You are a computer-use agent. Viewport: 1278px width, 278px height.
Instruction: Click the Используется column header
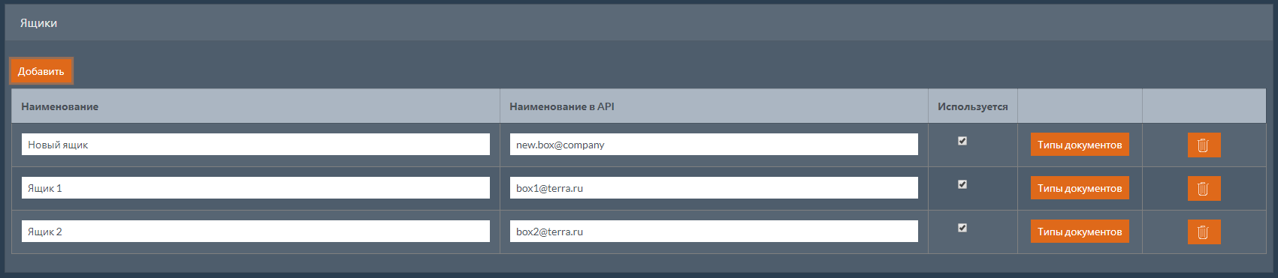coord(973,106)
